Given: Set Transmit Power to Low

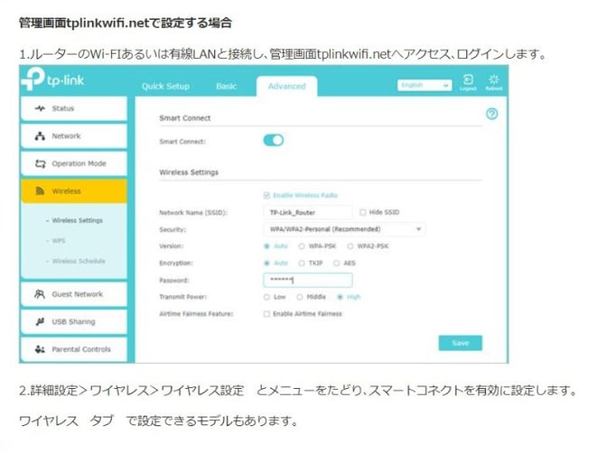Looking at the screenshot, I should click(266, 297).
